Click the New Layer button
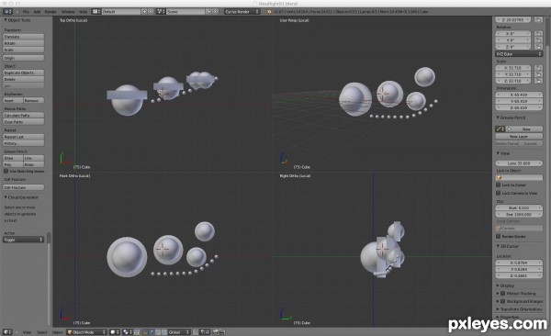The image size is (551, 336). 519,137
